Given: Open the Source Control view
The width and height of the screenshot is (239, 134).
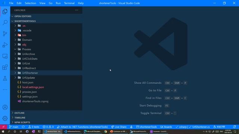Looking at the screenshot, I should (x=5, y=33).
